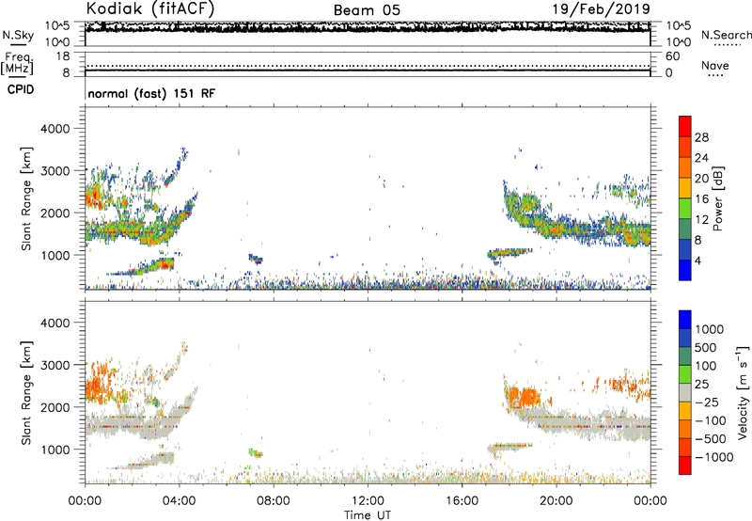752x521 pixels.
Task: Click the "16" tick on Power colorbar
Action: point(701,199)
